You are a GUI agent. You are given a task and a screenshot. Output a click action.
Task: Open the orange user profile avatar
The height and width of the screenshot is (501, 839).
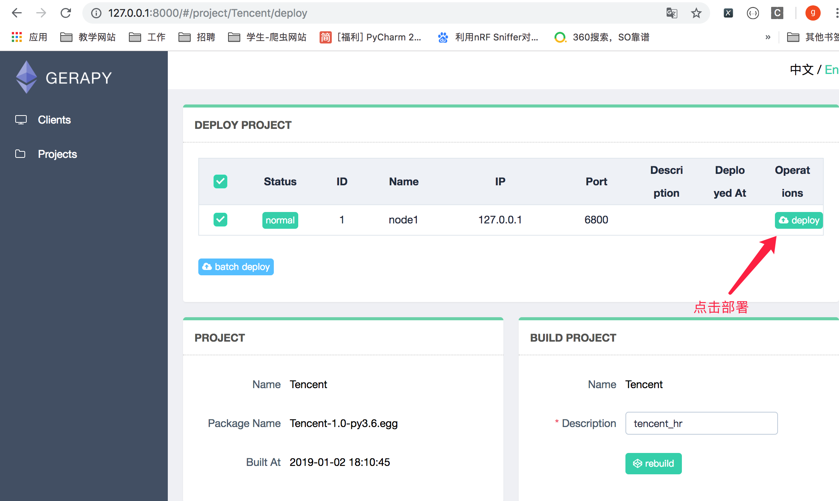pos(813,13)
